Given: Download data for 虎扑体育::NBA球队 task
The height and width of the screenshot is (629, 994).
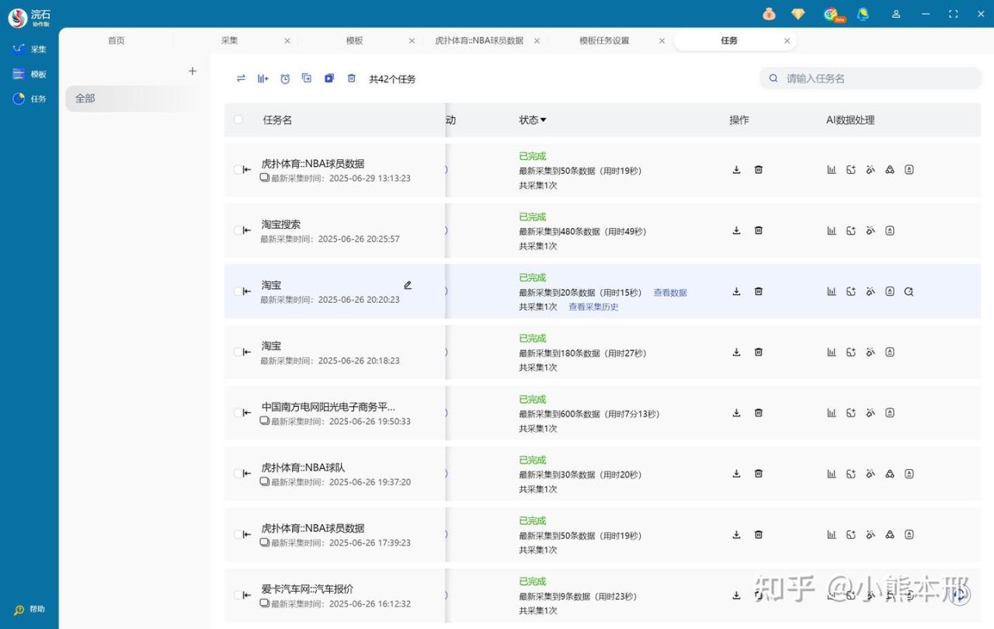Looking at the screenshot, I should pyautogui.click(x=736, y=474).
